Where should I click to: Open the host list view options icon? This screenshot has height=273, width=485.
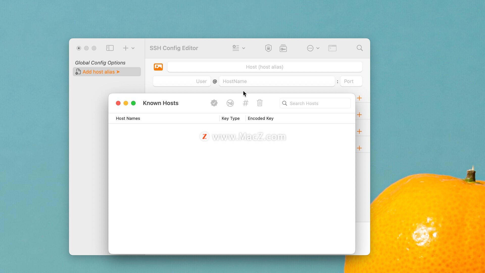(x=236, y=48)
